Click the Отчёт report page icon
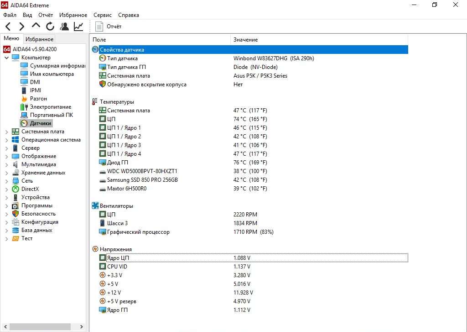Viewport: 467px width, 332px height. point(99,26)
